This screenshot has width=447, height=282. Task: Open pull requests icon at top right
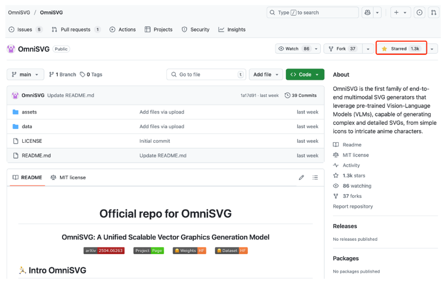point(433,13)
